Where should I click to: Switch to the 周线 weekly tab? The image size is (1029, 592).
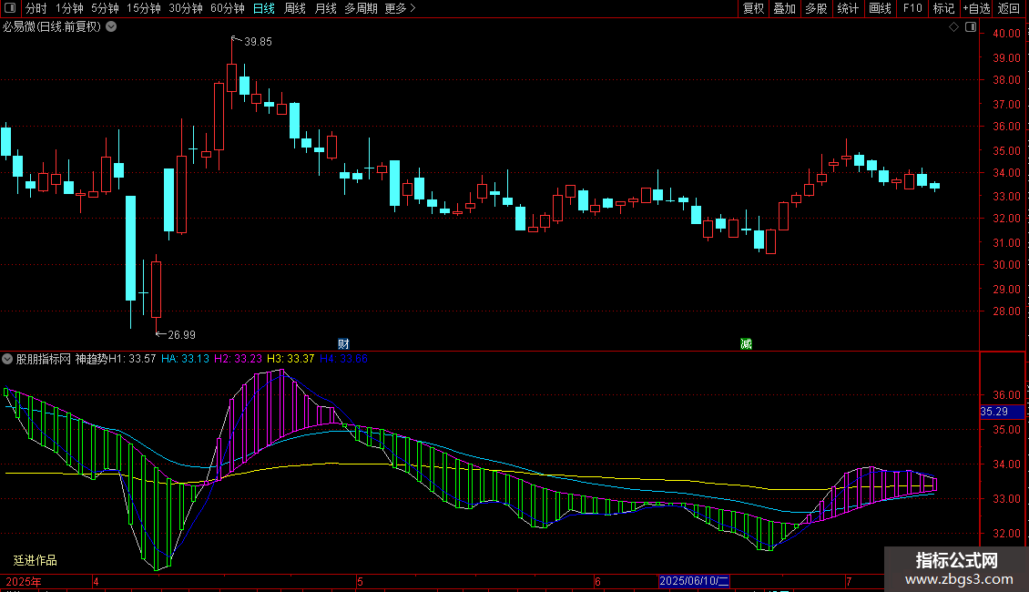[x=295, y=8]
